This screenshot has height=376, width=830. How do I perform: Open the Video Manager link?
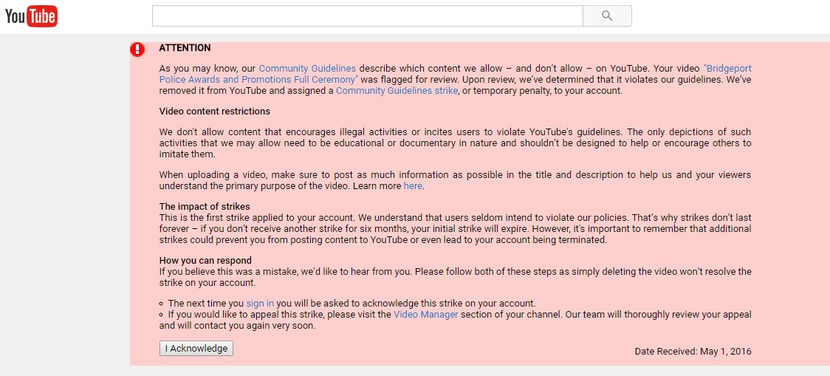pyautogui.click(x=425, y=315)
